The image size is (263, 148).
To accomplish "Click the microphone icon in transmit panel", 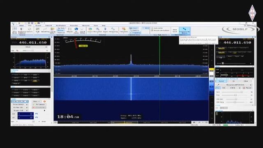I will click(218, 85).
